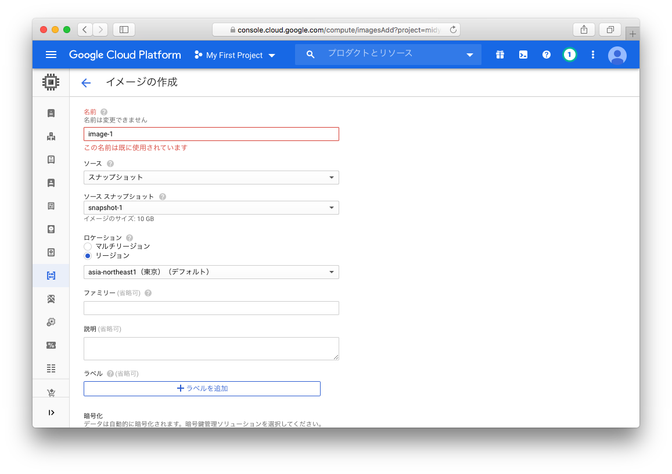
Task: Click the Safari share button
Action: [584, 30]
